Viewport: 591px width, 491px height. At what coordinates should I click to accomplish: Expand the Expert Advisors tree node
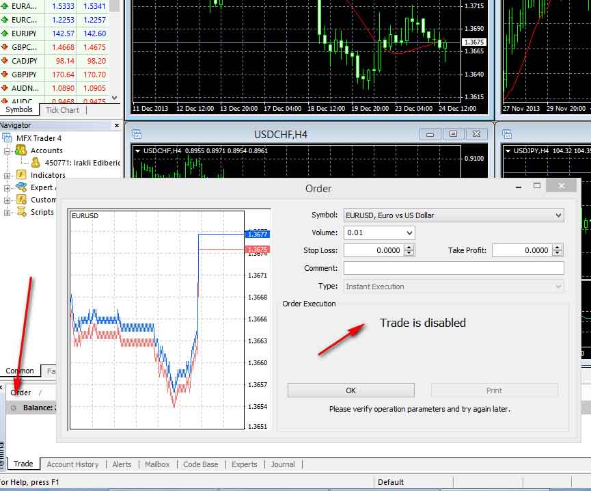(x=7, y=188)
